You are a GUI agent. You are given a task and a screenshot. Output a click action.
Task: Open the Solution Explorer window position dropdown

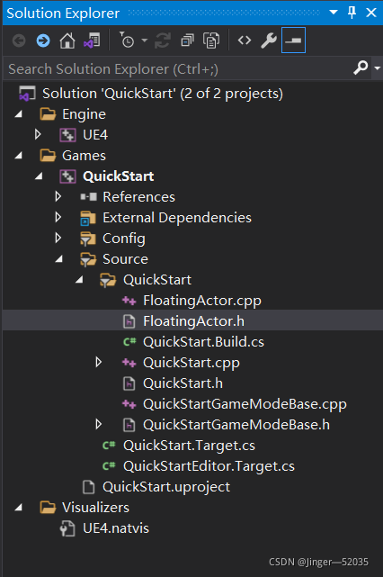point(334,13)
